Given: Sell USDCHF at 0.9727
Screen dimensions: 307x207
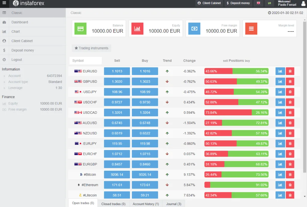Looking at the screenshot, I should pyautogui.click(x=117, y=102).
